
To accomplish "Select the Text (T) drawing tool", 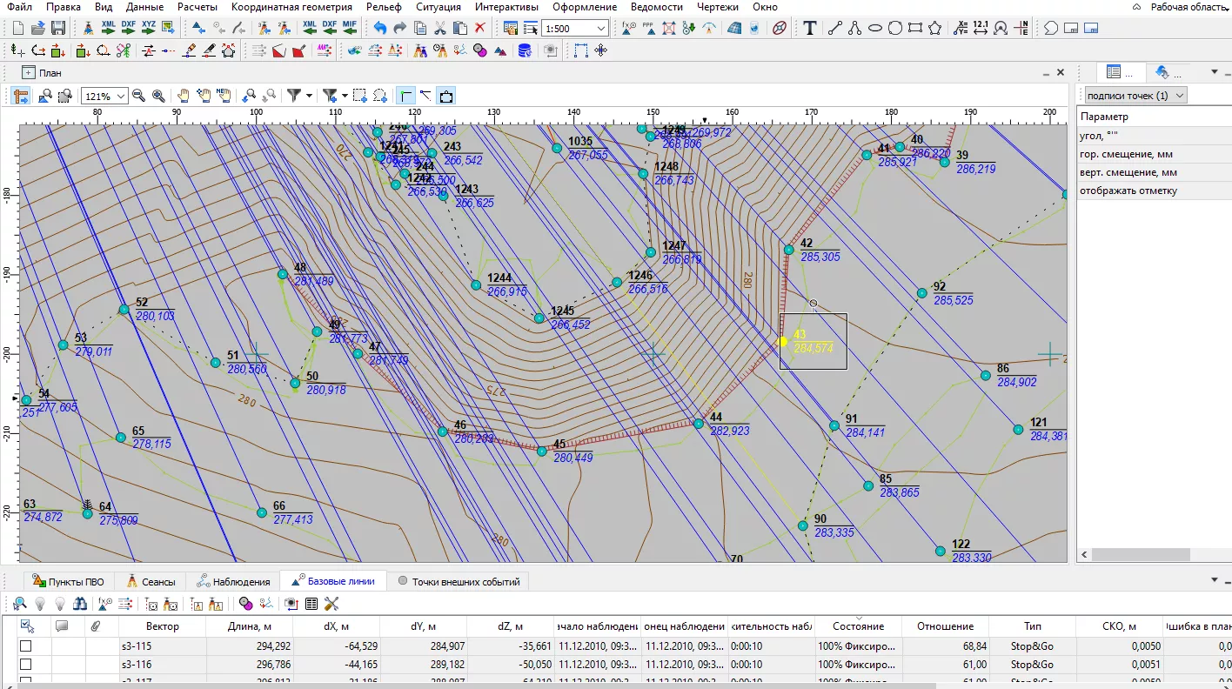I will 810,29.
